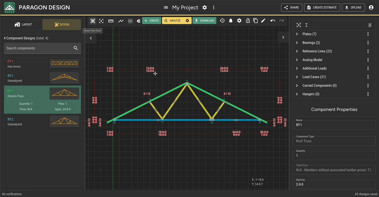Click the pencil edit icon in toolbar
The width and height of the screenshot is (379, 197).
click(x=263, y=21)
